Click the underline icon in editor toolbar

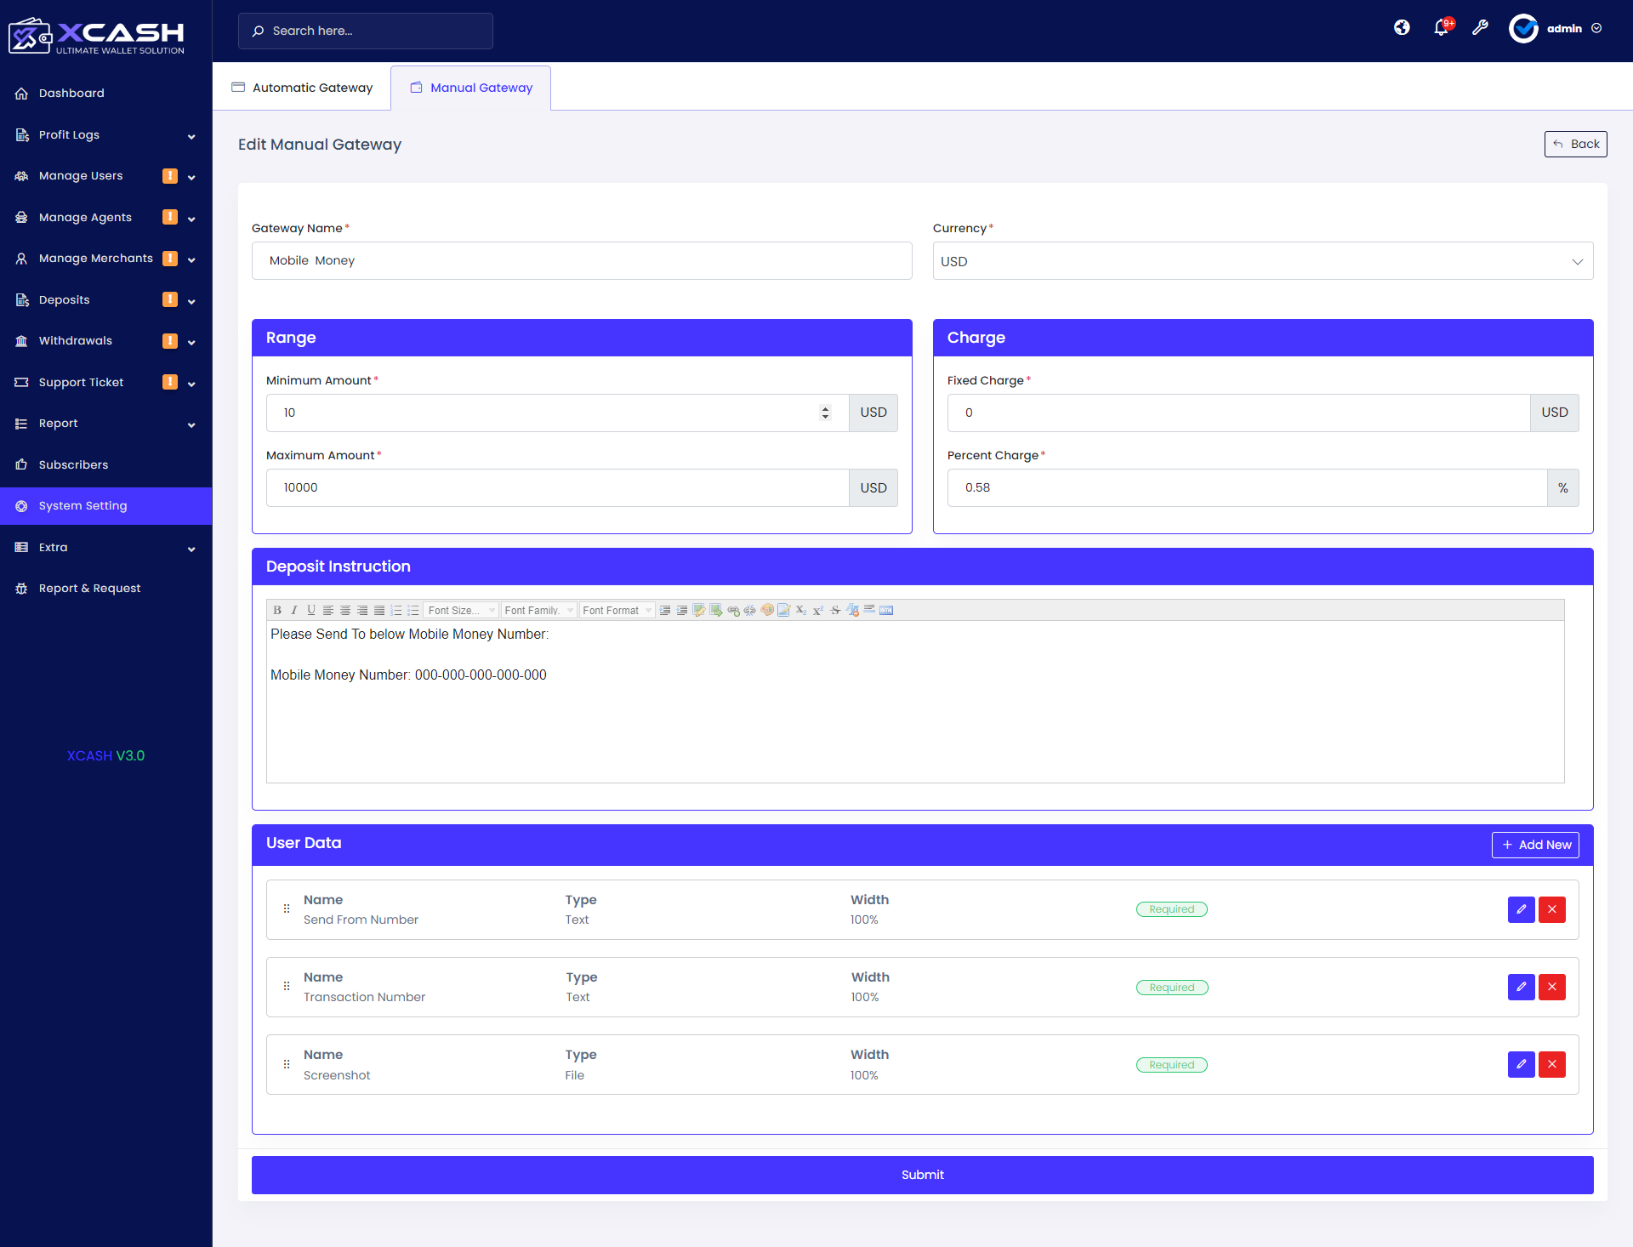click(311, 610)
